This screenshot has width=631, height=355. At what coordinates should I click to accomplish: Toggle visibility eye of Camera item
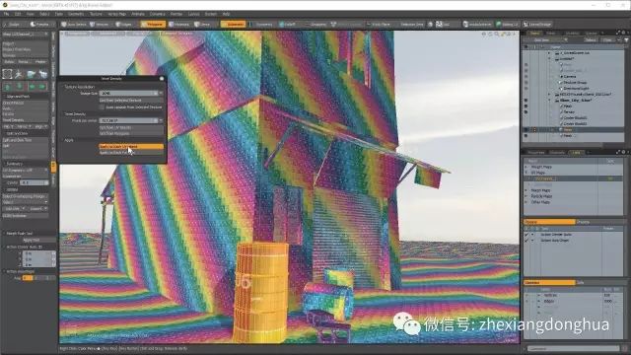coord(526,76)
